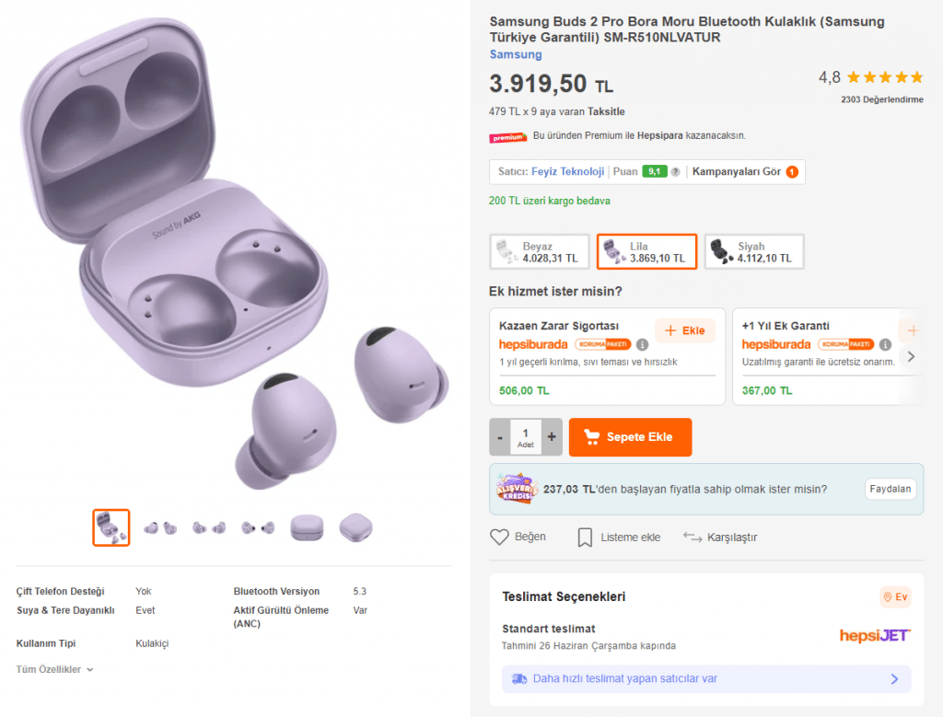Increase quantity with the plus stepper

(x=552, y=437)
